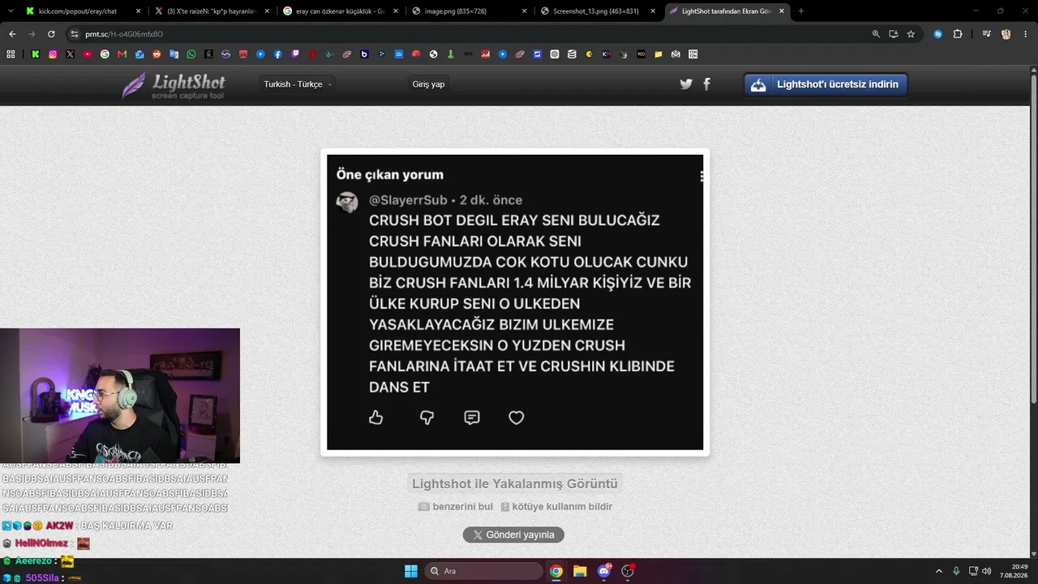Image resolution: width=1038 pixels, height=584 pixels.
Task: Click the volume icon in system tray
Action: [987, 571]
